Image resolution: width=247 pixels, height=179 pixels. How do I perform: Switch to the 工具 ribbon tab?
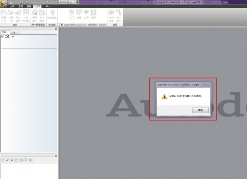tap(21, 6)
